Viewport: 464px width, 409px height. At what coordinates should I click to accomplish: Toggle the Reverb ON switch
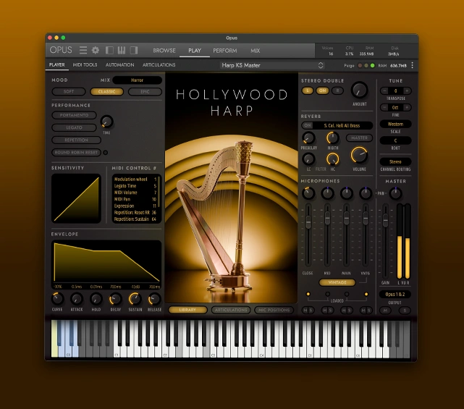click(x=308, y=125)
